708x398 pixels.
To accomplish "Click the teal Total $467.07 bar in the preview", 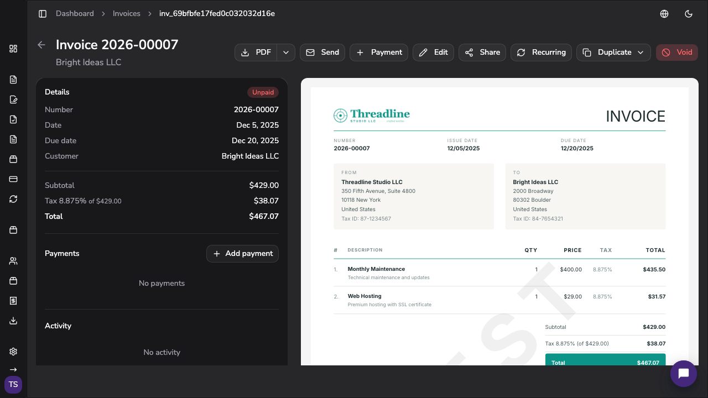I will click(605, 360).
